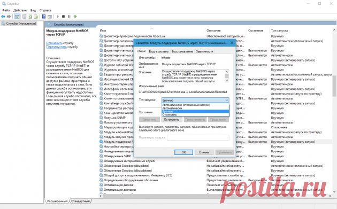Screen dimensions: 337x209
Task: Switch to Зависимости tab
Action: tap(204, 51)
